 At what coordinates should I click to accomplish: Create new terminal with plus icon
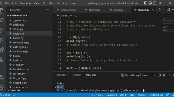(x=151, y=75)
